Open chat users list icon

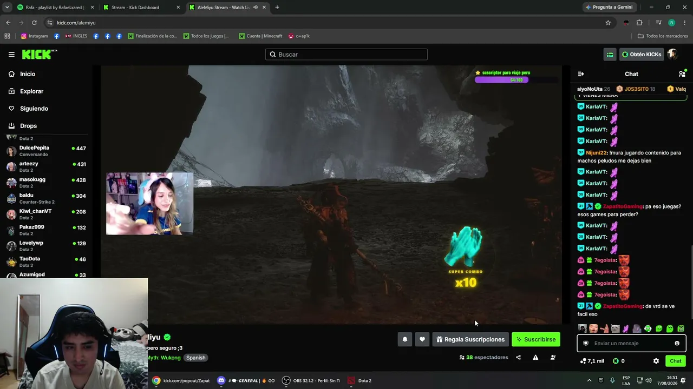pyautogui.click(x=682, y=73)
